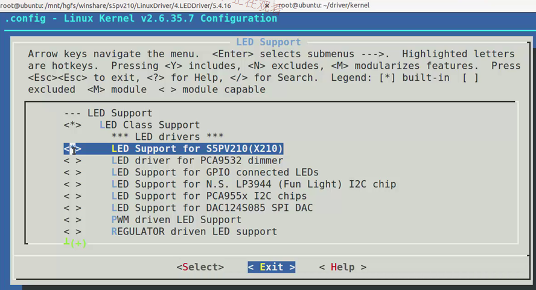Toggle the PCA9532 dimmer tristate box

(x=72, y=160)
